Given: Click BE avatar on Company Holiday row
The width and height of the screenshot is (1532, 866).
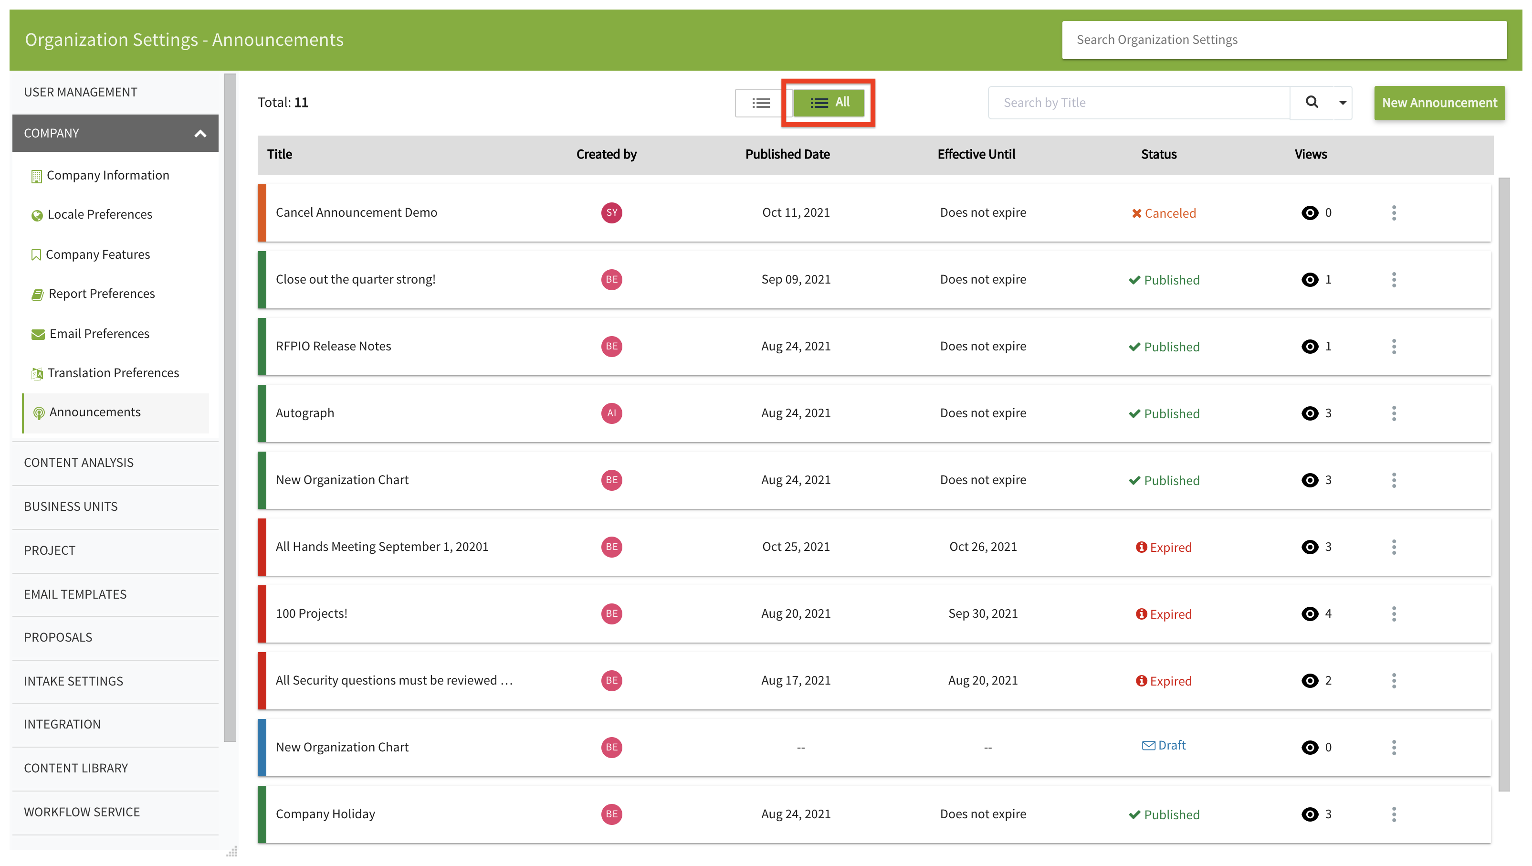Looking at the screenshot, I should 611,813.
